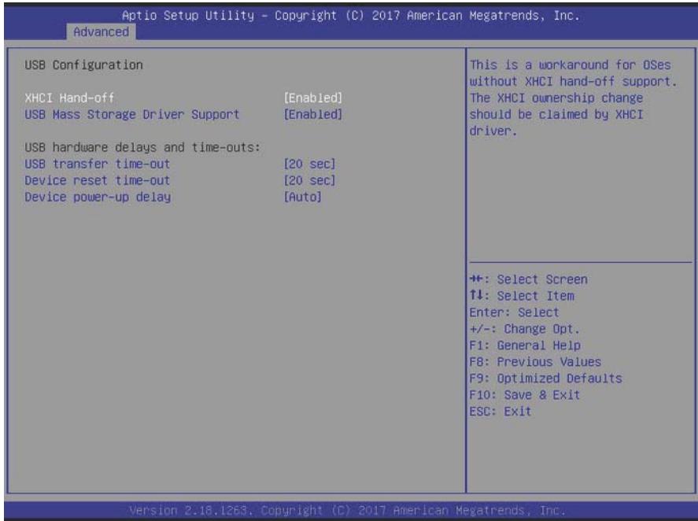Select the Device reset time-out label
The width and height of the screenshot is (698, 521).
point(97,180)
